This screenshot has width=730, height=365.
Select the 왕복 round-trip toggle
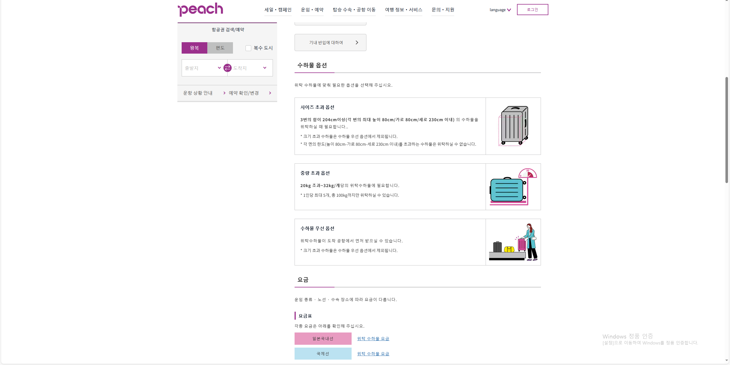[194, 48]
